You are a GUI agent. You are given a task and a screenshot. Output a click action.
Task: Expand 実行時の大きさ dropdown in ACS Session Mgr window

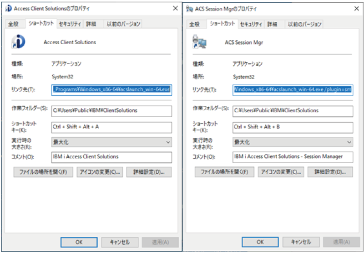tap(293, 142)
